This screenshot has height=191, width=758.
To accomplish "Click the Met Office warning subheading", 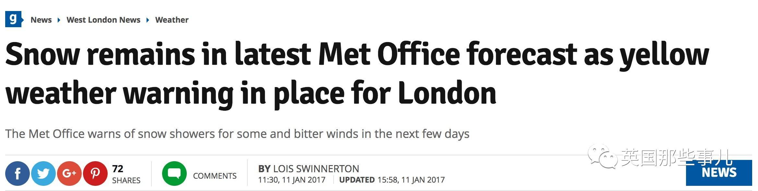I will point(237,134).
